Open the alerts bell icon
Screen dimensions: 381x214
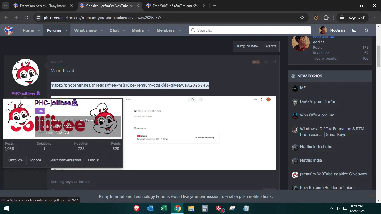[x=366, y=30]
